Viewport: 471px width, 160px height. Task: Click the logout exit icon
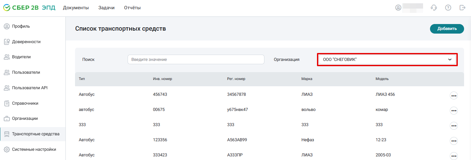462,8
